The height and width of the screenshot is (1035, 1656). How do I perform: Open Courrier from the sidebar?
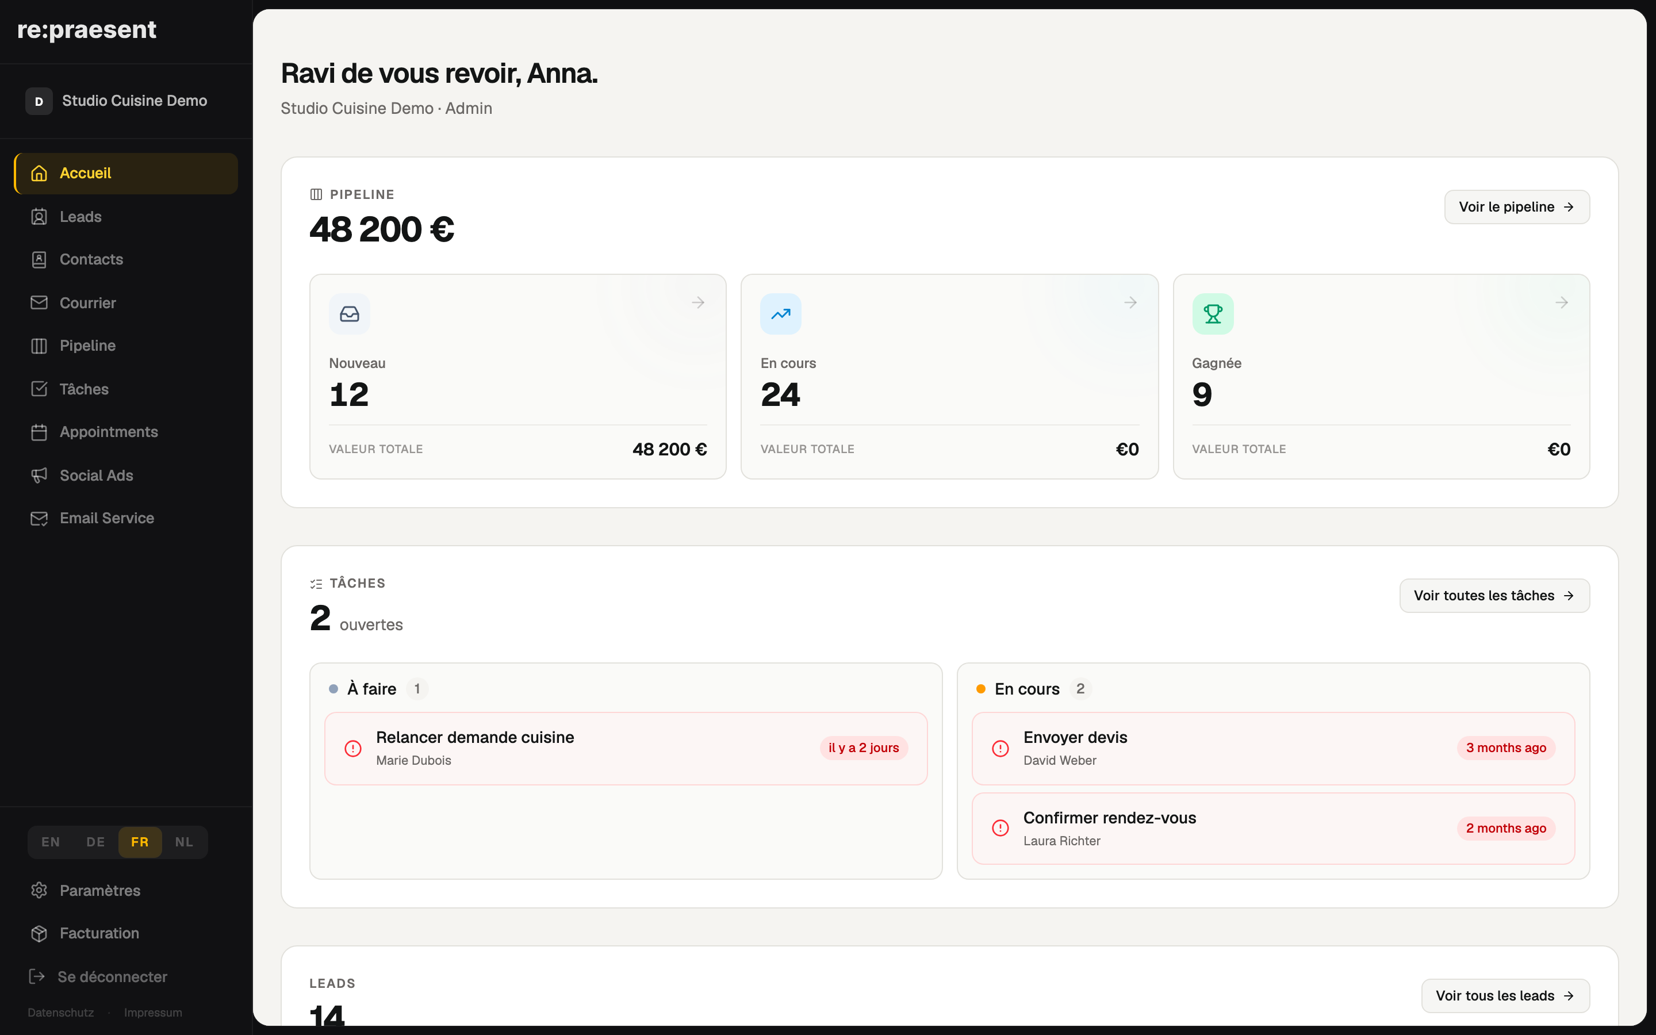126,302
